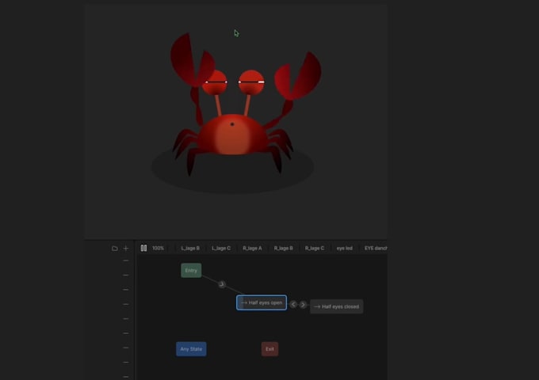The image size is (539, 380).
Task: Click the folder icon in the animations panel
Action: point(115,248)
